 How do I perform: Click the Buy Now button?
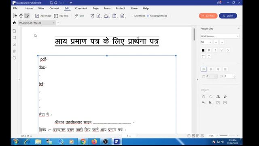coord(208,16)
